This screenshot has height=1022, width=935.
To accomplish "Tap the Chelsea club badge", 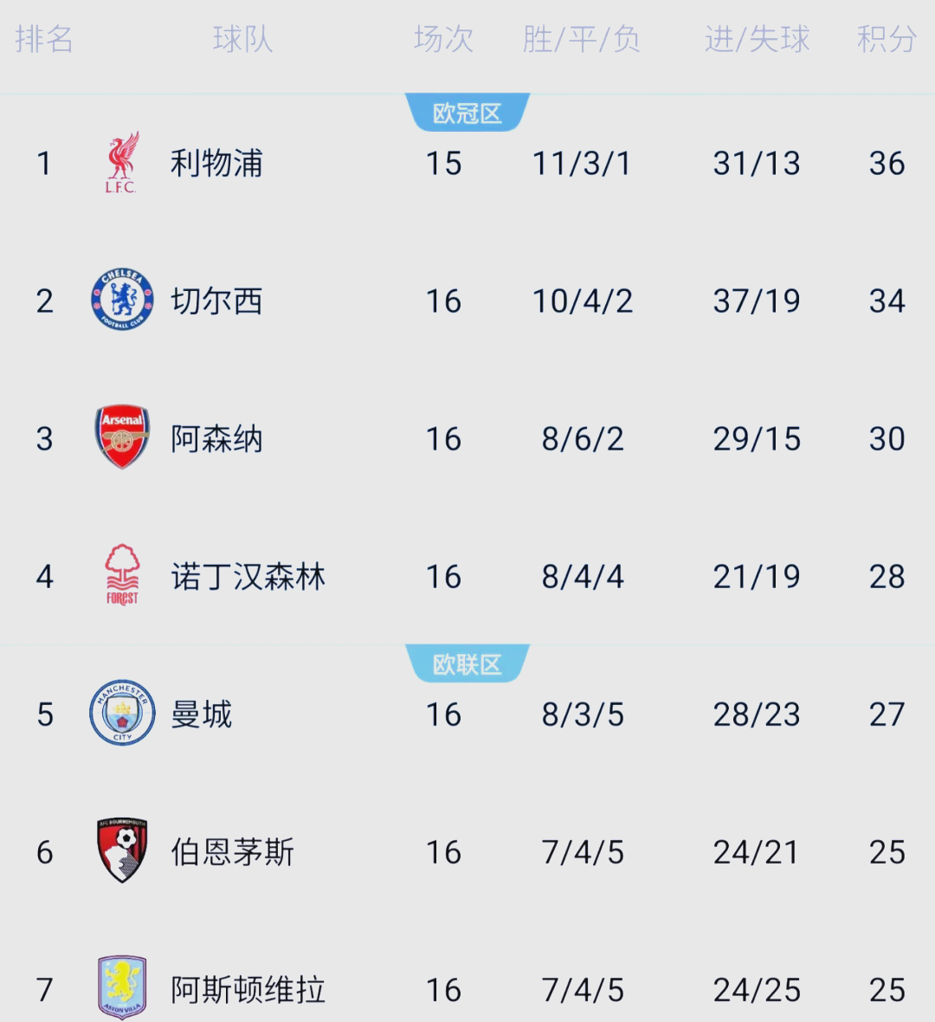I will coord(122,301).
